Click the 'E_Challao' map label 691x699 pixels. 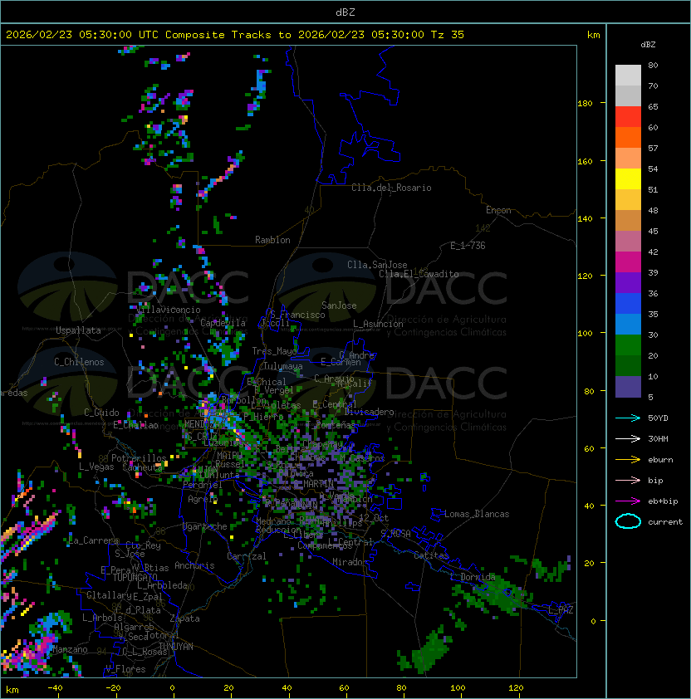[x=135, y=425]
